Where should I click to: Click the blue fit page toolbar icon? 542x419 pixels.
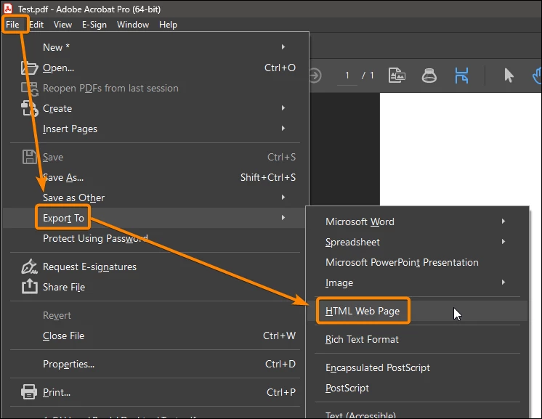(461, 76)
